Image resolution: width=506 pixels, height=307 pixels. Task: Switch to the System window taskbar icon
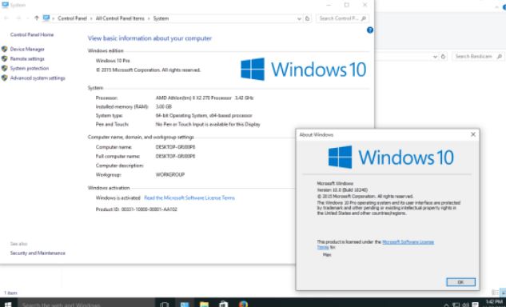[185, 304]
